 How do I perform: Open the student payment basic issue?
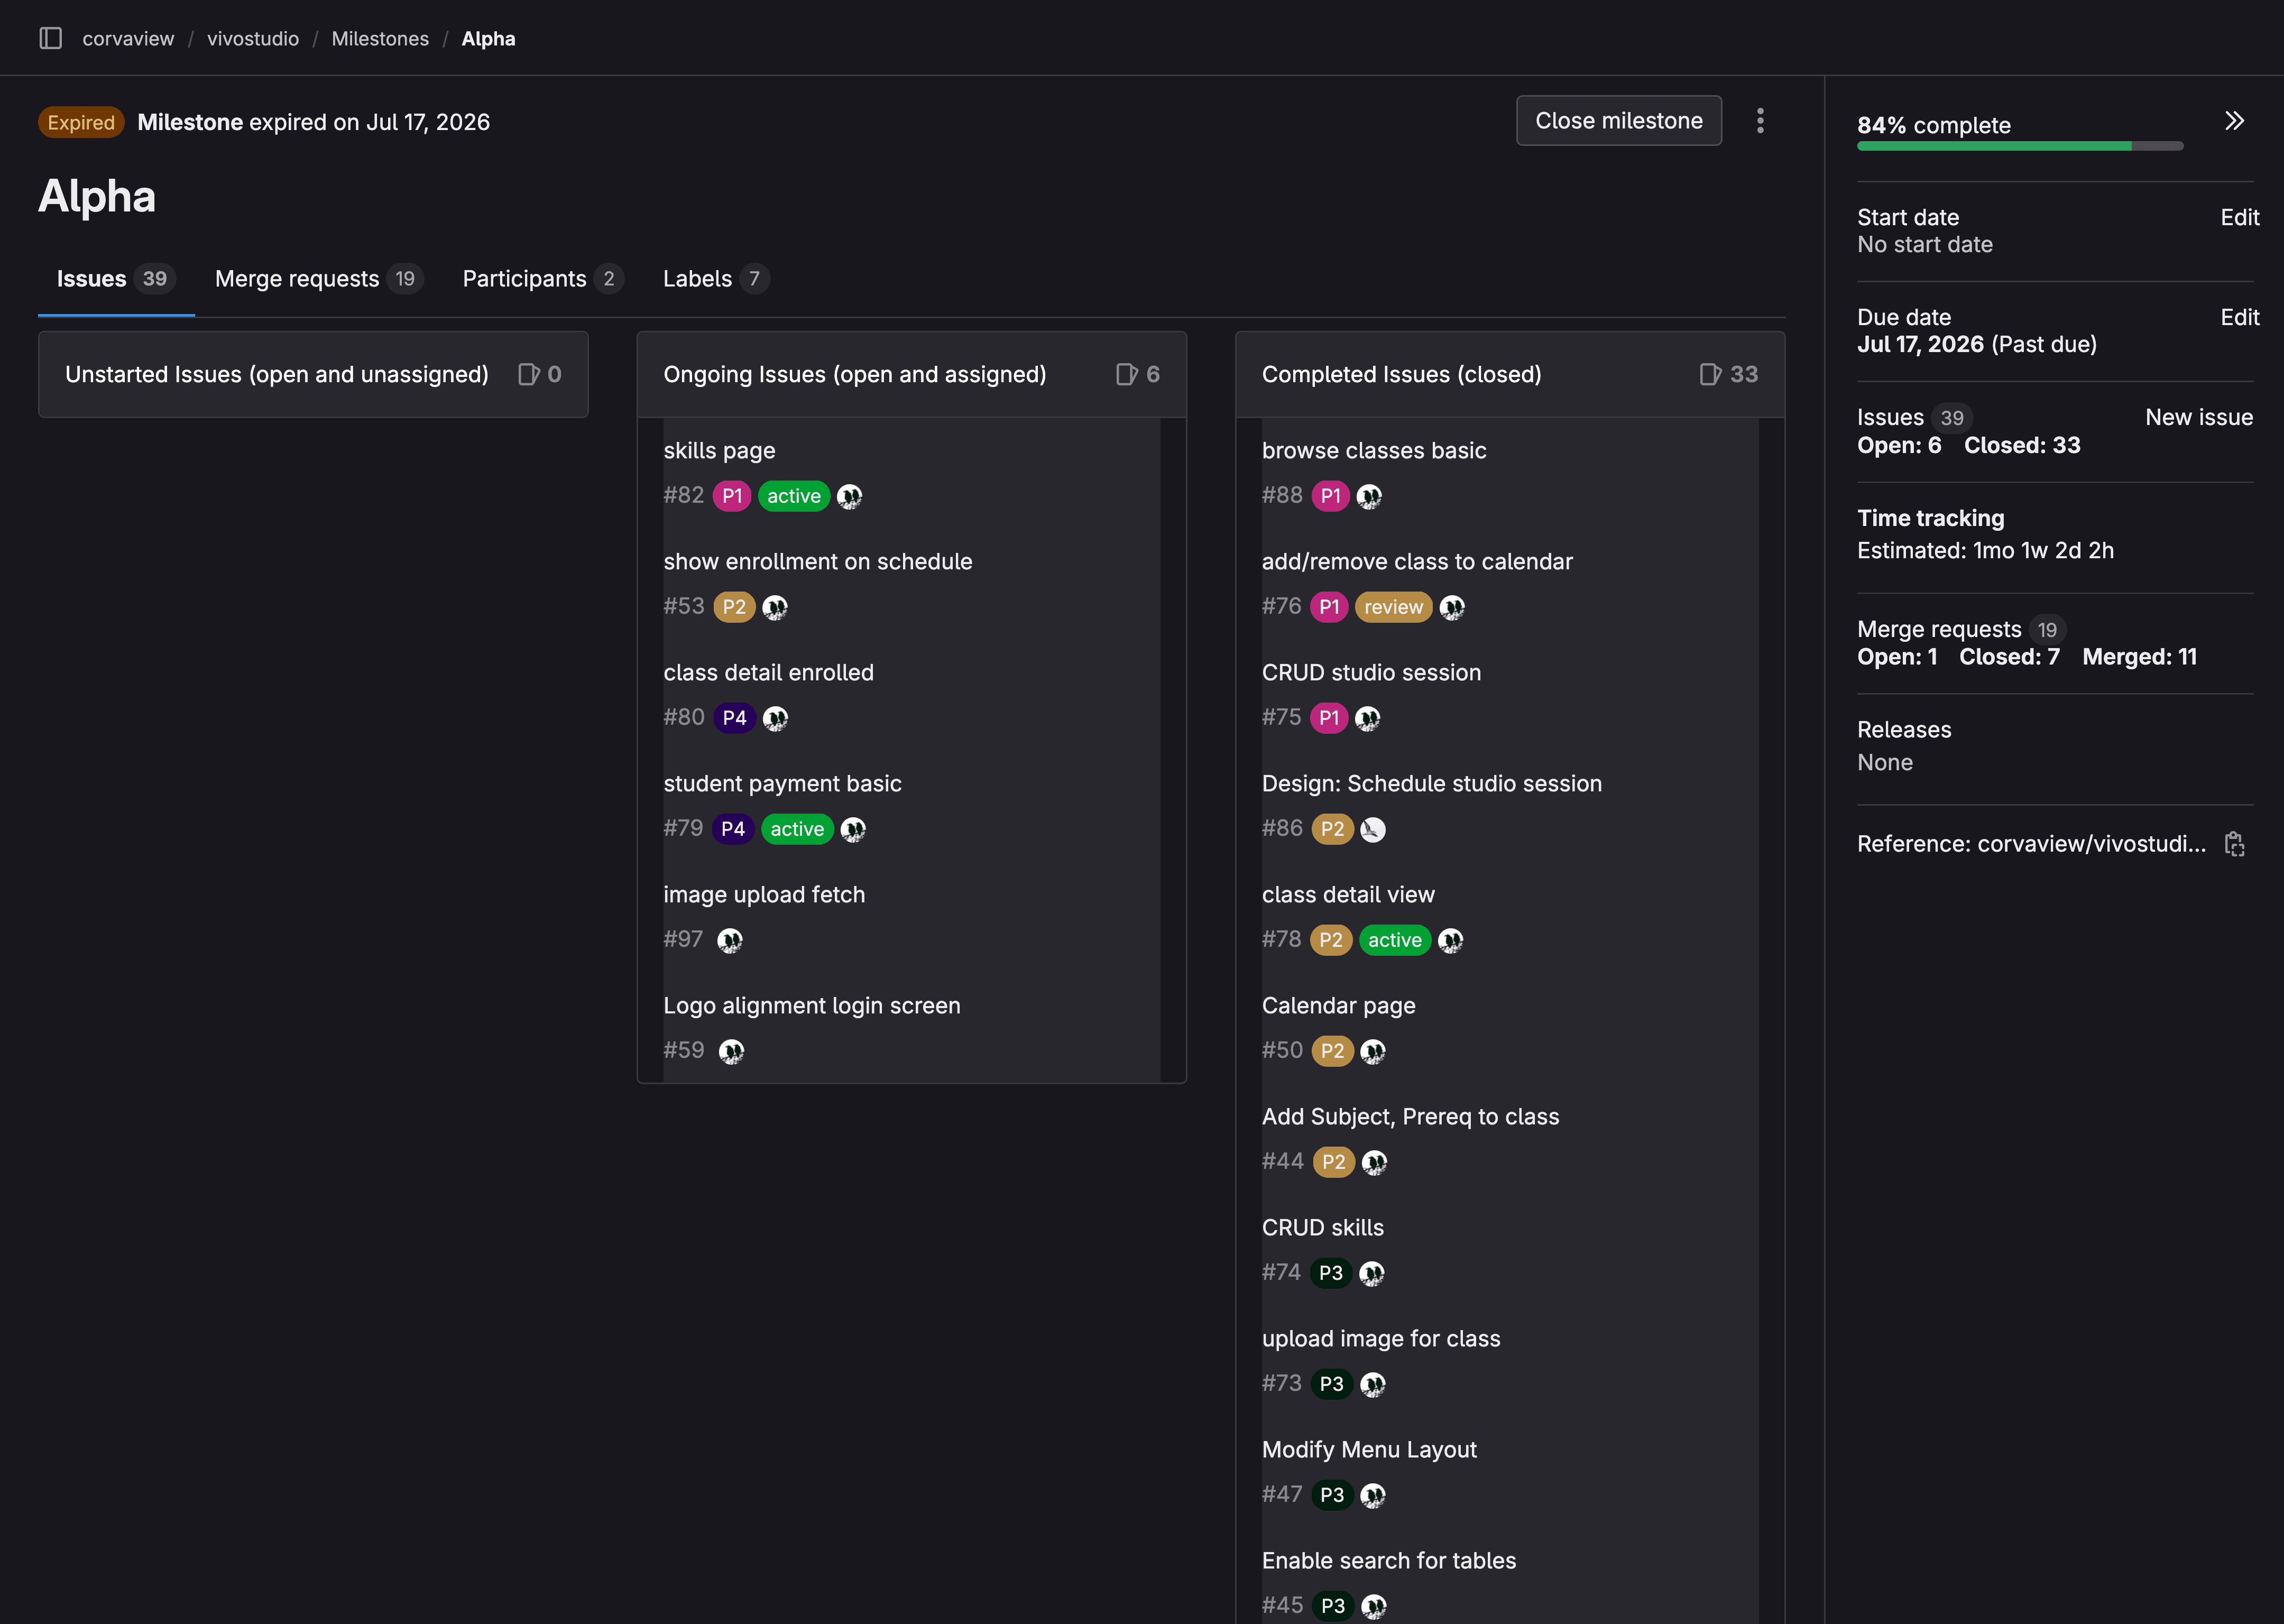click(x=782, y=784)
